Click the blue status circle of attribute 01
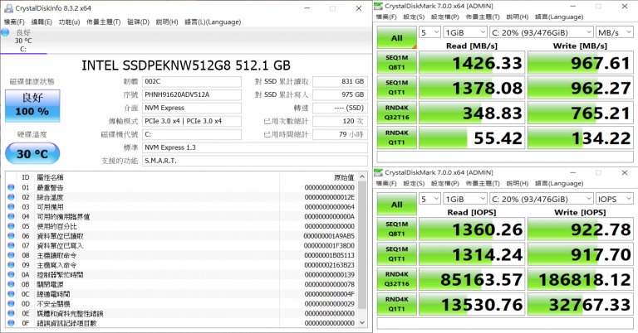The image size is (638, 333). [11, 187]
